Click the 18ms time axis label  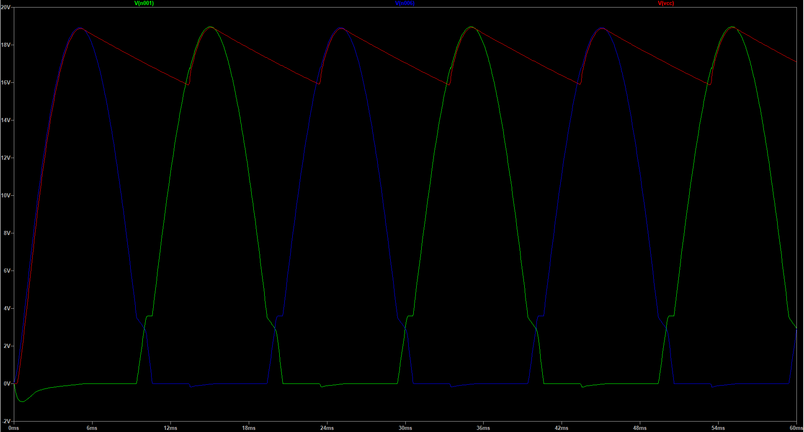249,428
